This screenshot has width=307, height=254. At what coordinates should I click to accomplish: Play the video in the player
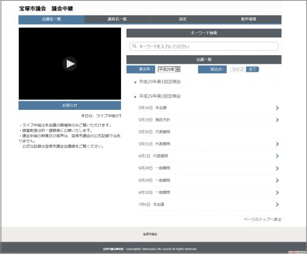[70, 64]
